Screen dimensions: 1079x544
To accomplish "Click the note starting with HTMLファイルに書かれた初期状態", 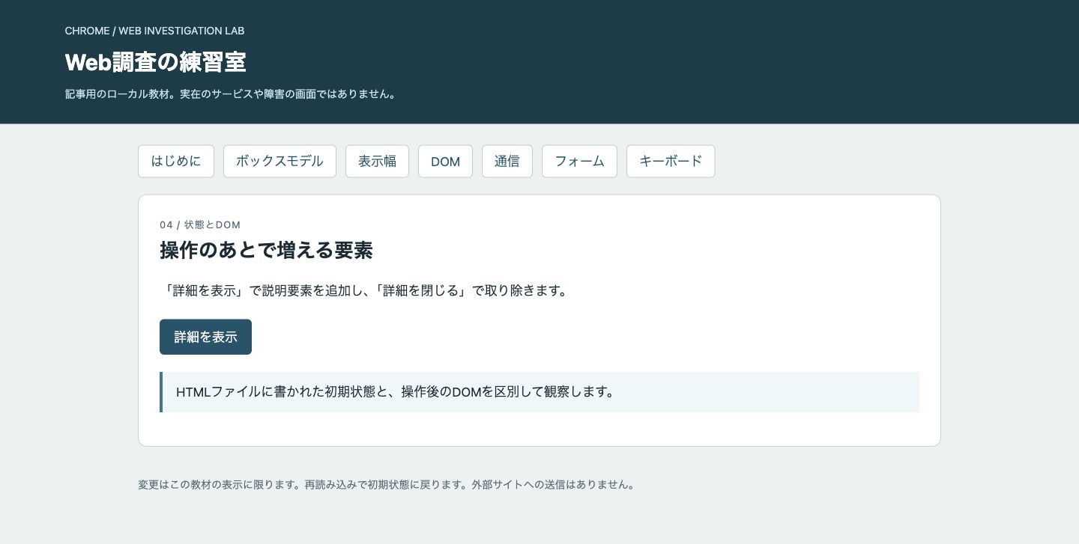I will 539,392.
